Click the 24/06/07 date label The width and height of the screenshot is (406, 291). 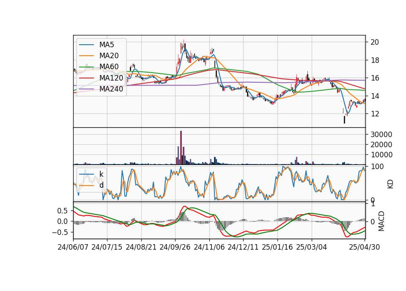coord(73,247)
